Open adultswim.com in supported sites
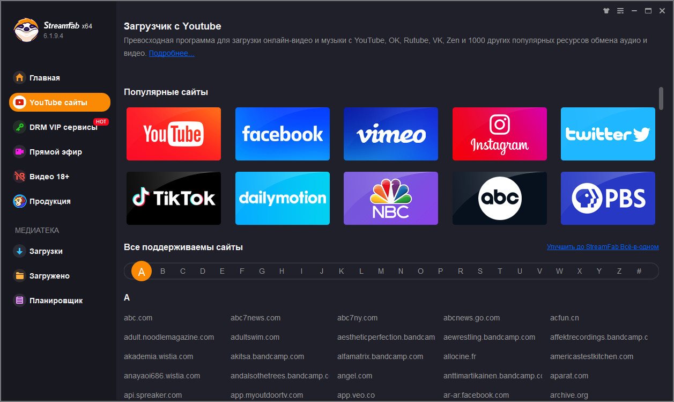This screenshot has height=402, width=674. [255, 337]
